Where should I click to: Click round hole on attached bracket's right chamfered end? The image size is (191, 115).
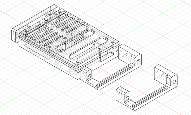138,61
